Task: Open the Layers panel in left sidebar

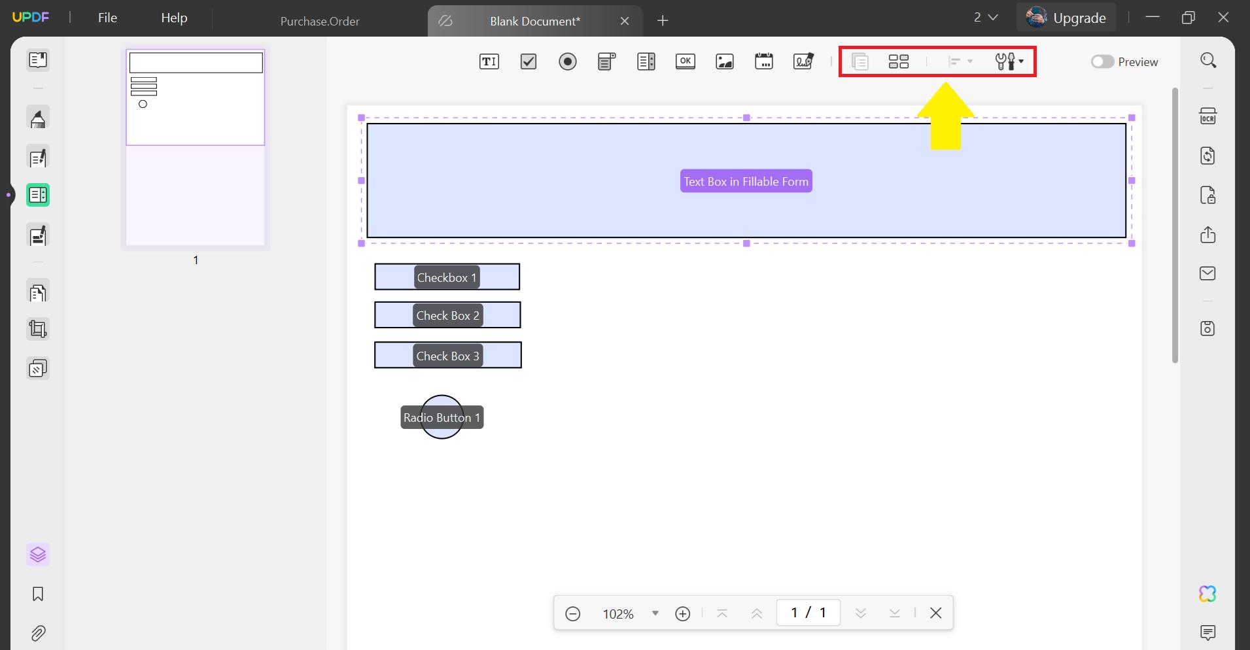Action: point(37,554)
